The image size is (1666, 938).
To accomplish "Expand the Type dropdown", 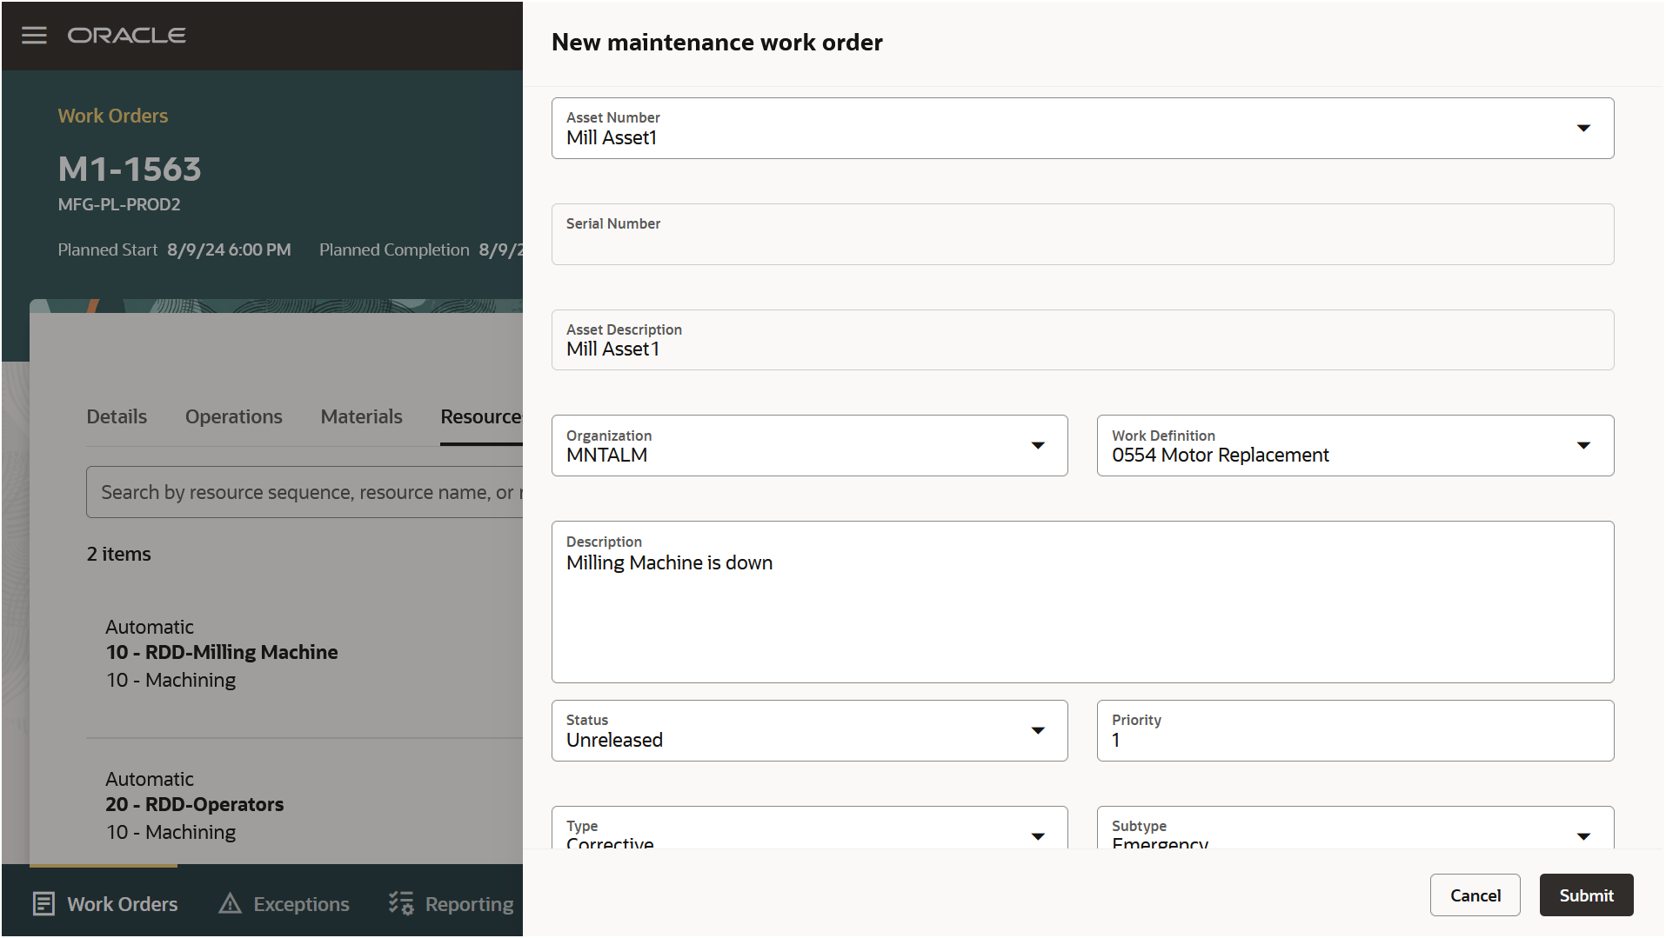I will click(1038, 836).
